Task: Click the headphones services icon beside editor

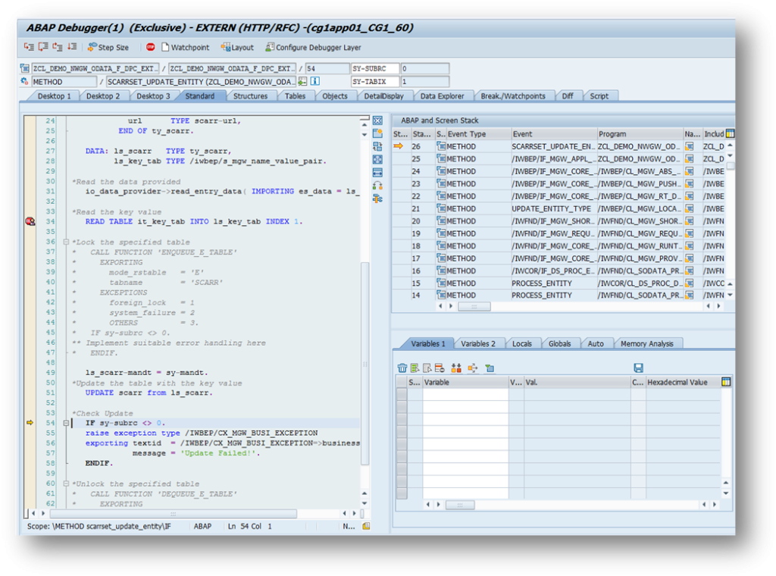Action: (377, 186)
